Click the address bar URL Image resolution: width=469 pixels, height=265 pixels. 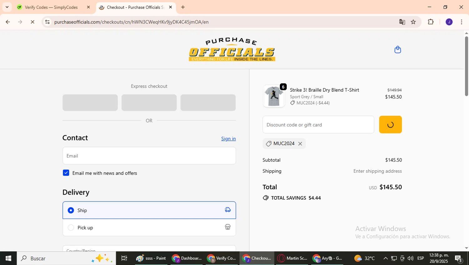pyautogui.click(x=131, y=22)
